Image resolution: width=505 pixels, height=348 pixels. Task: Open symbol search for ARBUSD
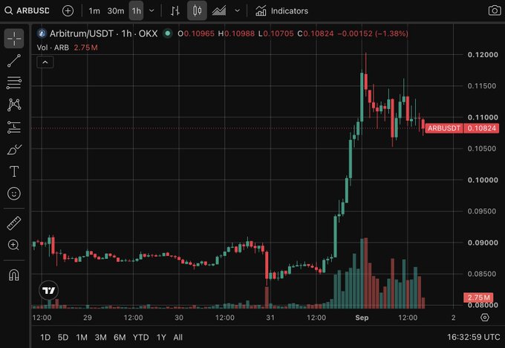(27, 10)
